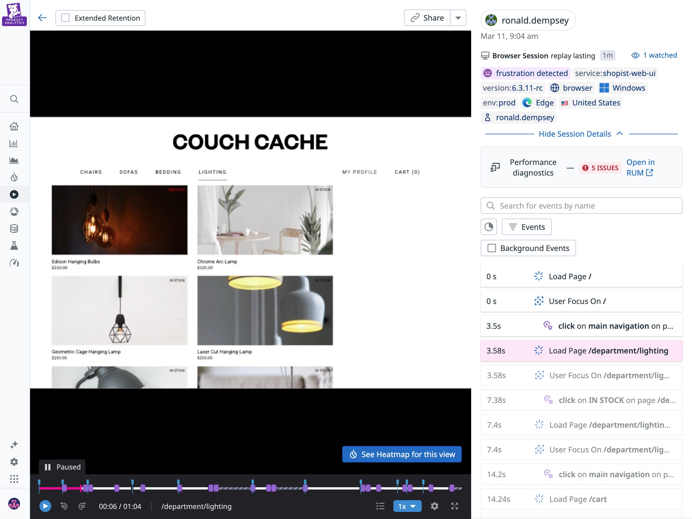692x519 pixels.
Task: Collapse Hide Session Details
Action: pyautogui.click(x=580, y=134)
